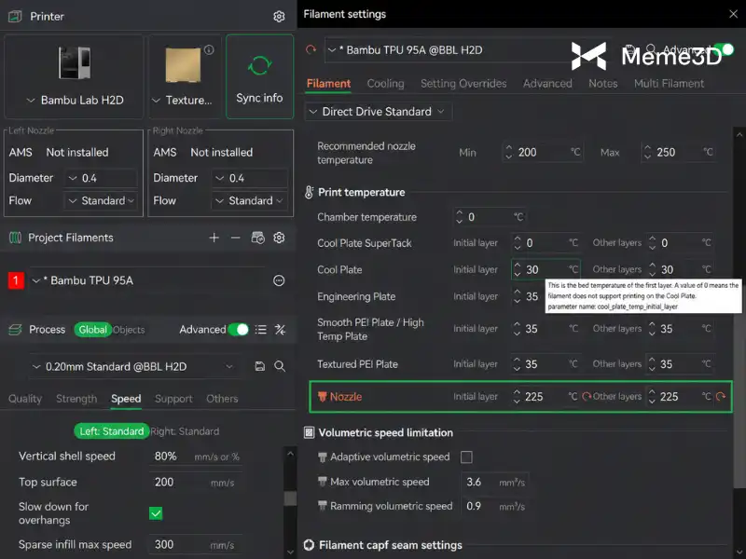Open Left Nozzle Diameter dropdown

(x=101, y=178)
